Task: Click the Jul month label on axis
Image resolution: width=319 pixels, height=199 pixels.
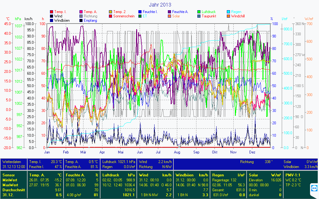Action: (x=158, y=152)
